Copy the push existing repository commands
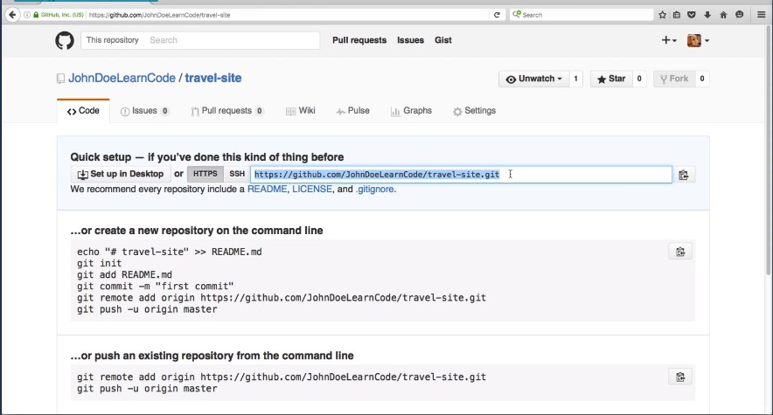The height and width of the screenshot is (415, 773). click(679, 377)
